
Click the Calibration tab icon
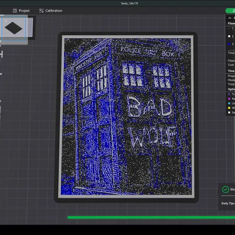(x=41, y=11)
